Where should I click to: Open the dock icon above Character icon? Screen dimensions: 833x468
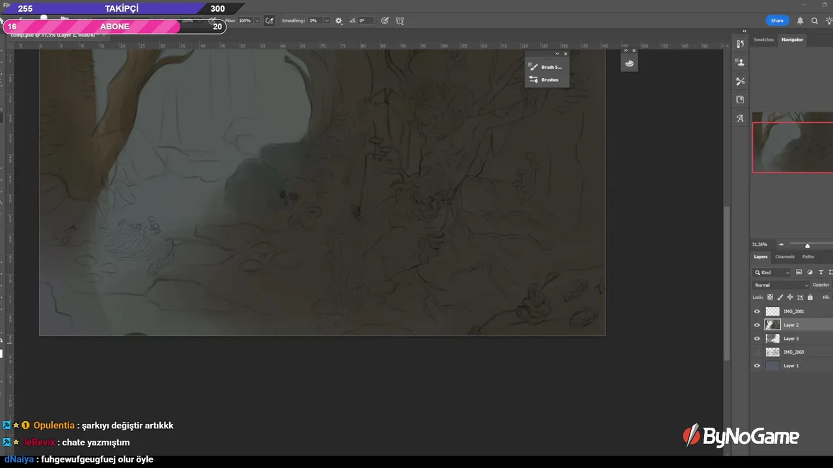[x=740, y=99]
